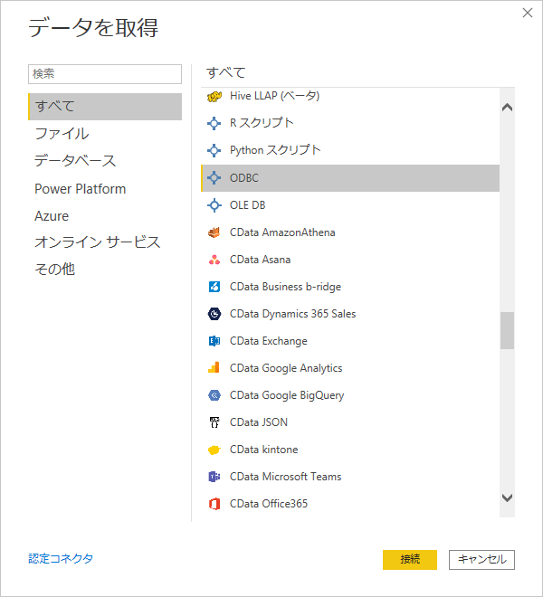Click the 接続 button
543x597 pixels.
pos(410,560)
